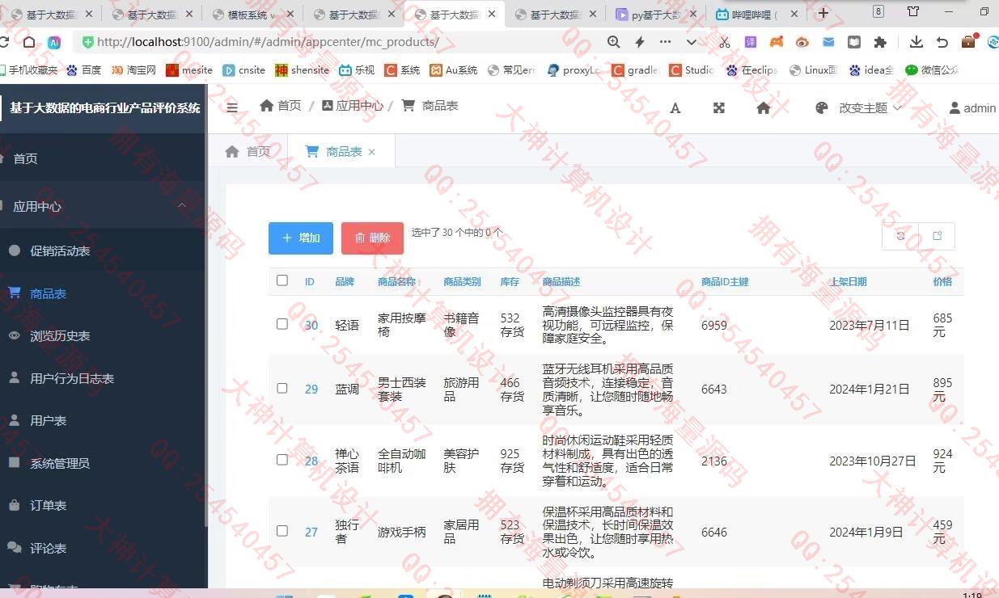The height and width of the screenshot is (598, 999).
Task: Open ID link 27 in the table
Action: pyautogui.click(x=311, y=532)
